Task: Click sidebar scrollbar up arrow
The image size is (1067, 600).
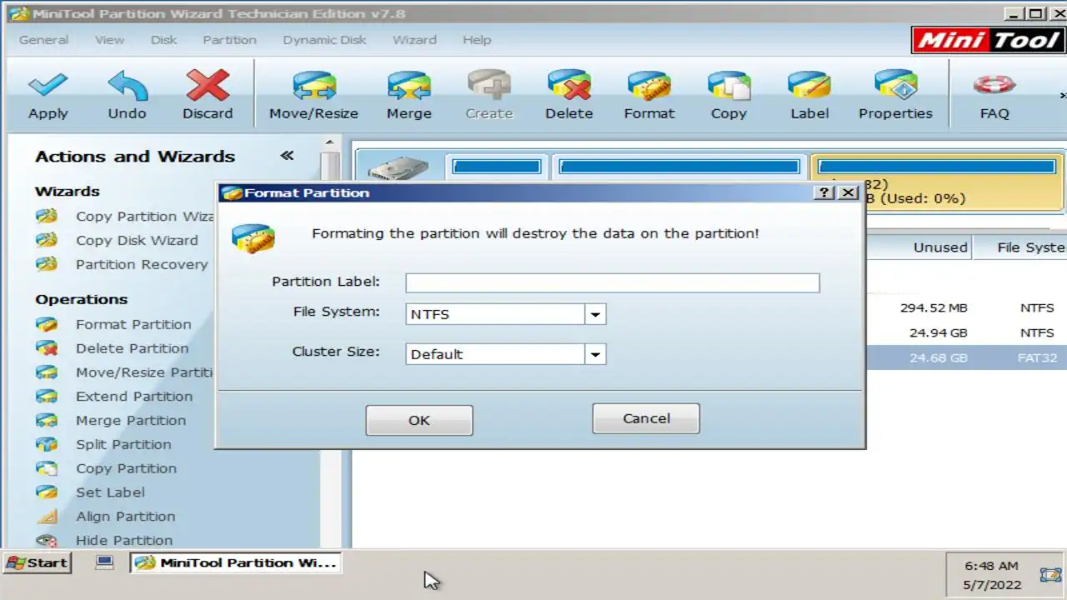Action: 330,142
